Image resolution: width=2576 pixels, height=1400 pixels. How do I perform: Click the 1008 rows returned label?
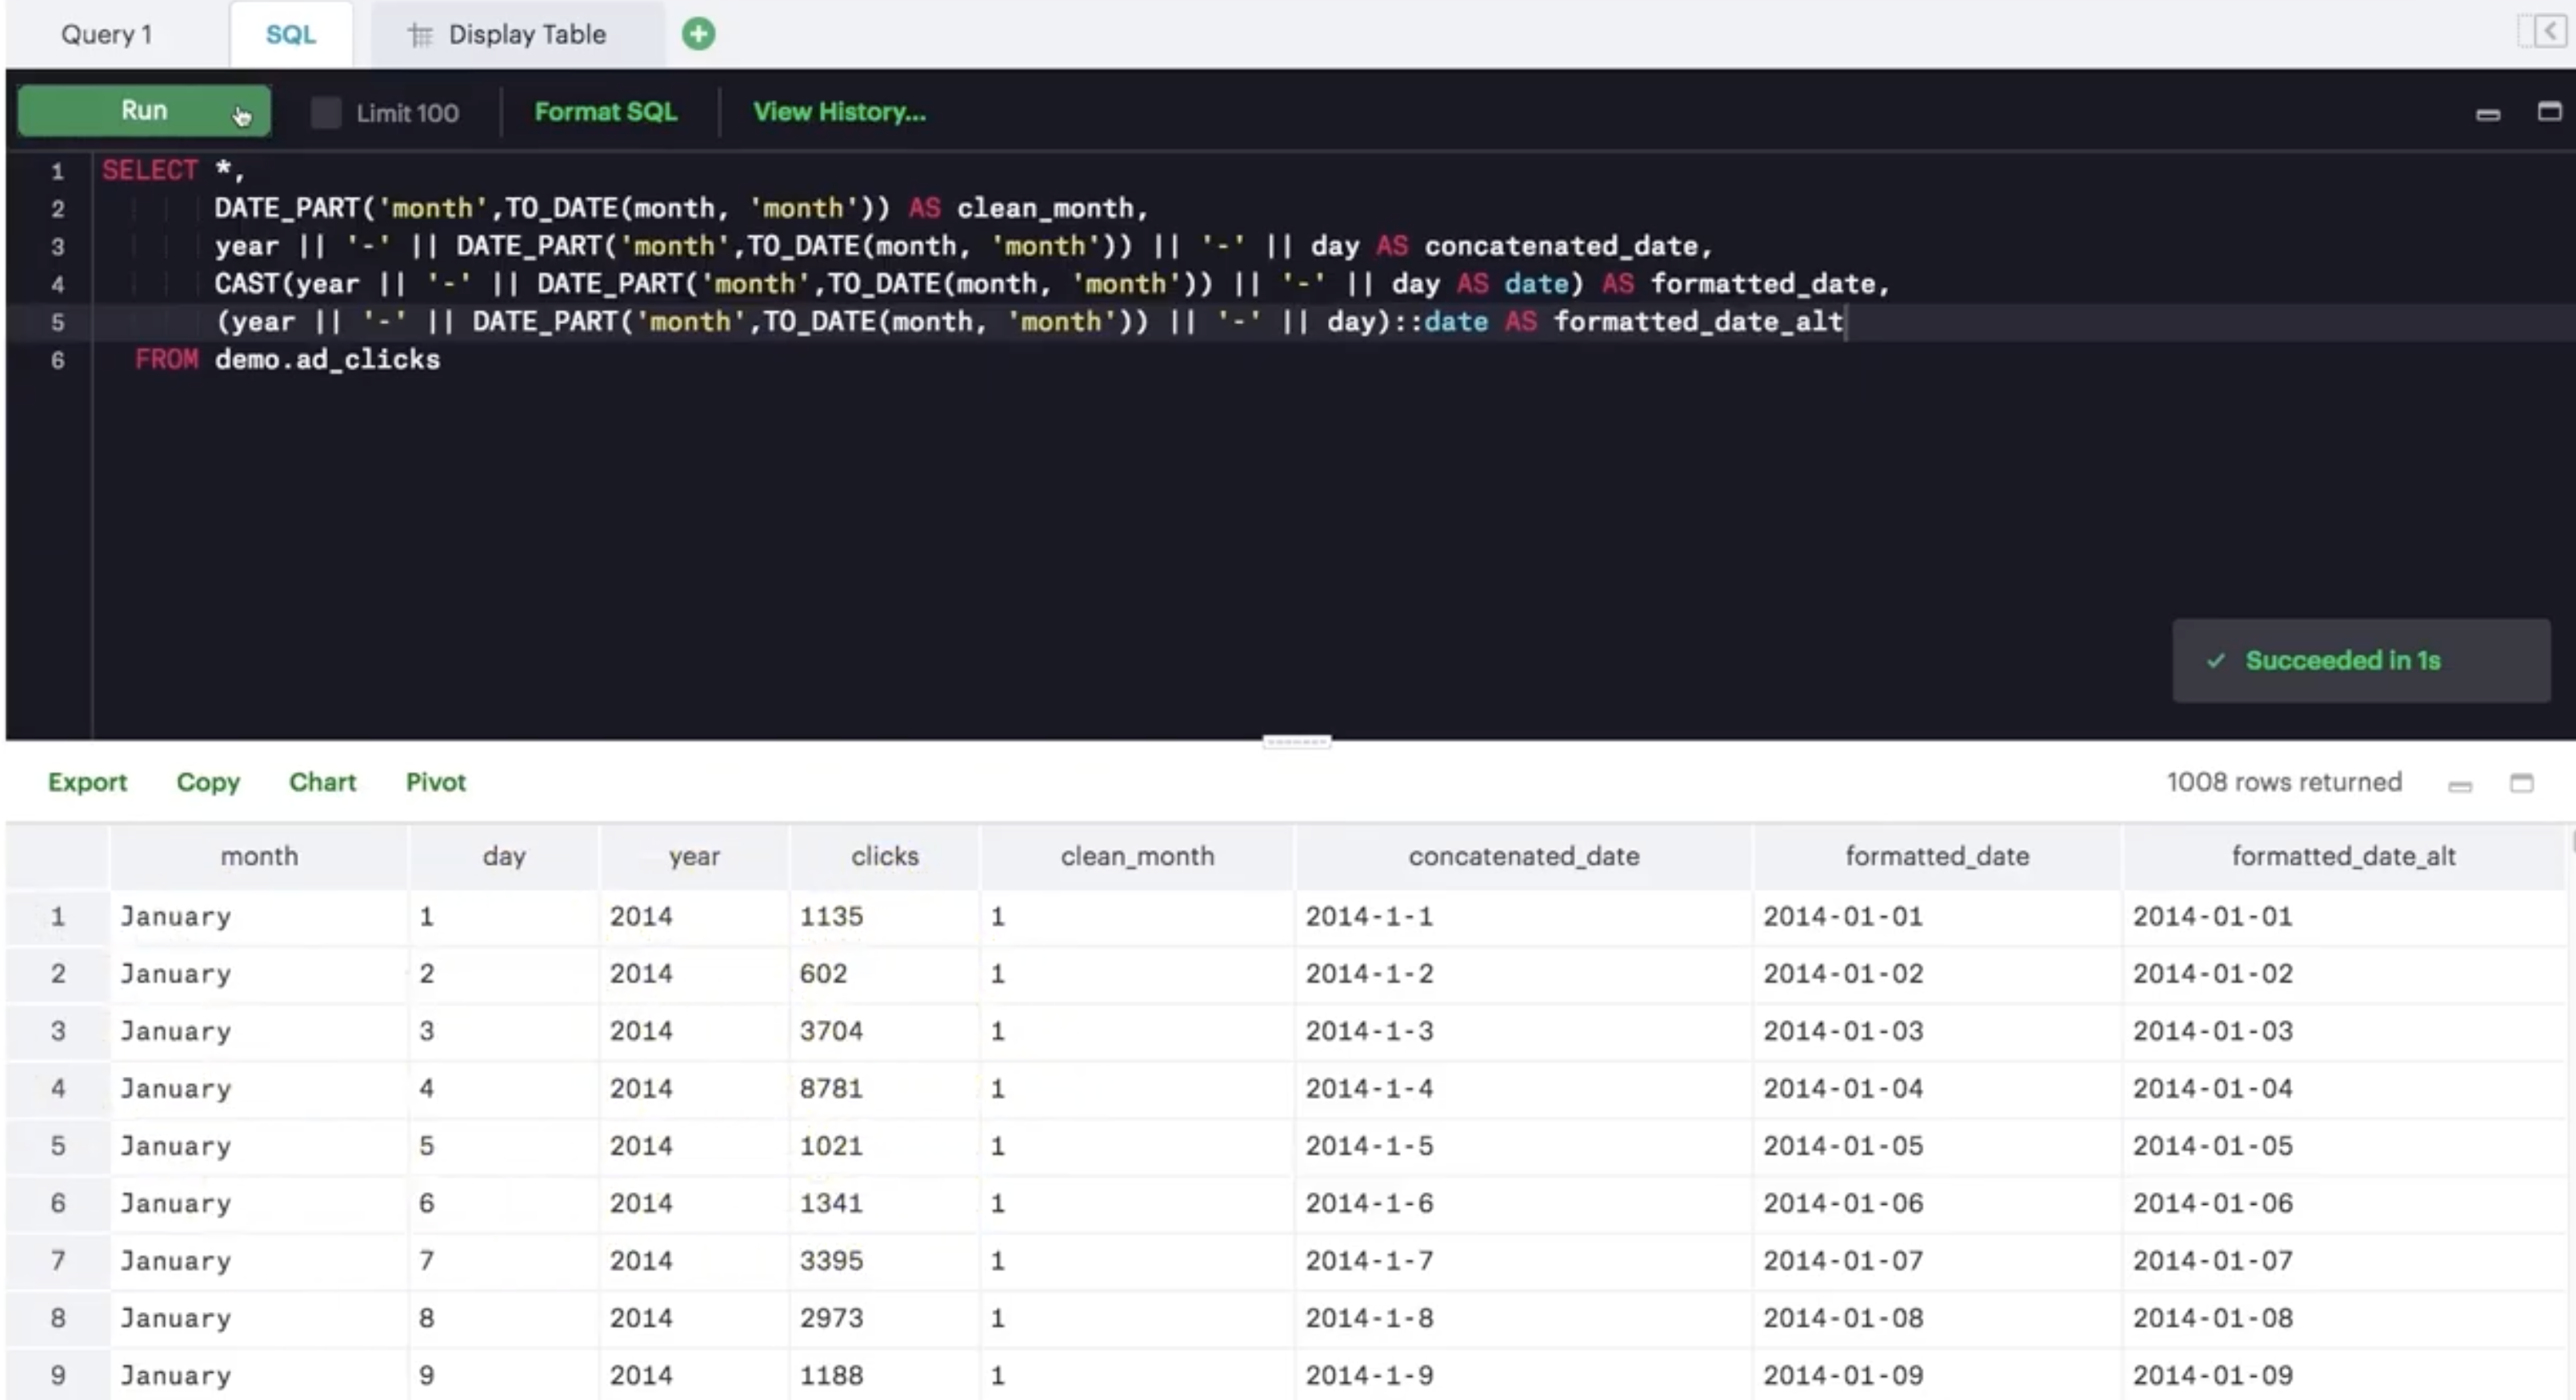tap(2284, 782)
